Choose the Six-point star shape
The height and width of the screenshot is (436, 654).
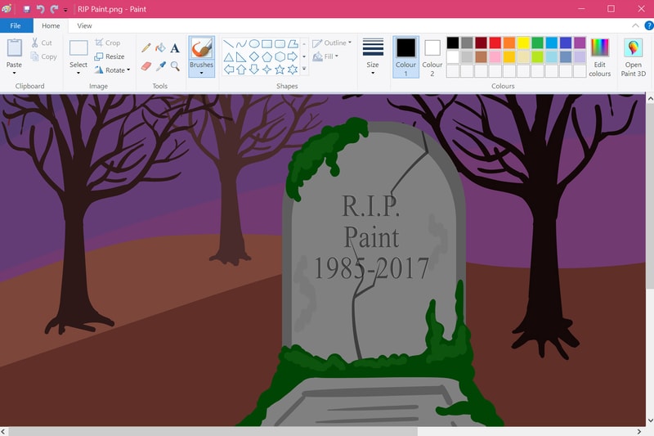click(x=293, y=70)
